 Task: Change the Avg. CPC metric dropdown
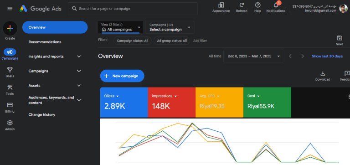pyautogui.click(x=210, y=96)
